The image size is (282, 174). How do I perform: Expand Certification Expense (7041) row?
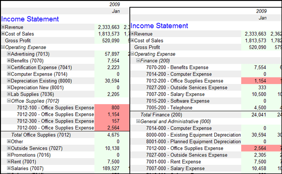pyautogui.click(x=9, y=67)
